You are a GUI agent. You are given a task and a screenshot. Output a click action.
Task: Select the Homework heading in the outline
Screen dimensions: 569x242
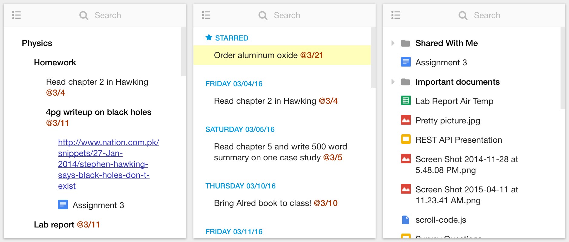55,63
